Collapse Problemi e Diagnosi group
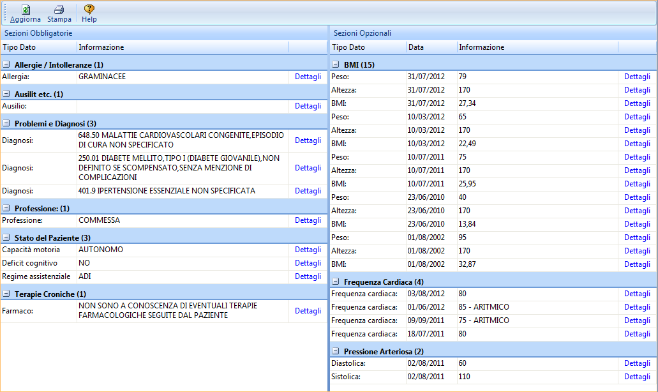Screen dimensions: 658x392 tap(6, 123)
